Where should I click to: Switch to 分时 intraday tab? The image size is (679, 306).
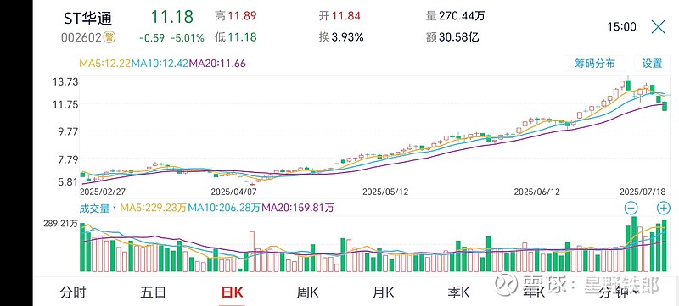coord(73,292)
